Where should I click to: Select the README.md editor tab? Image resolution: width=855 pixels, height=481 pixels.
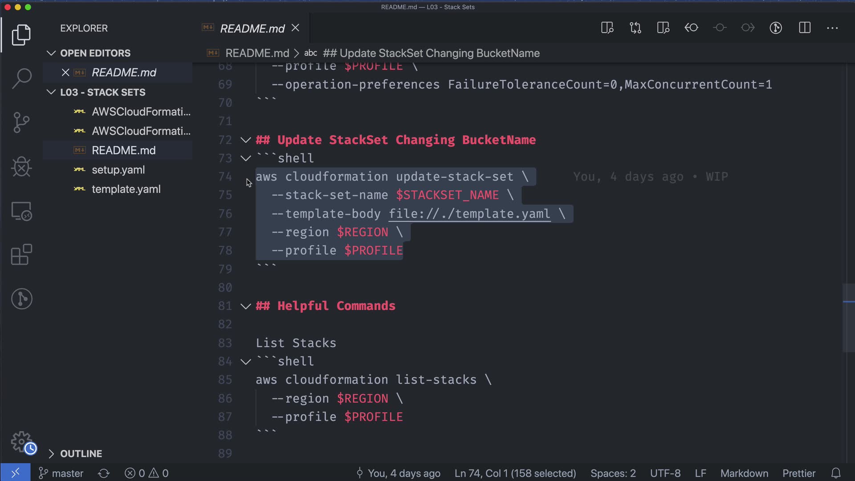click(252, 29)
